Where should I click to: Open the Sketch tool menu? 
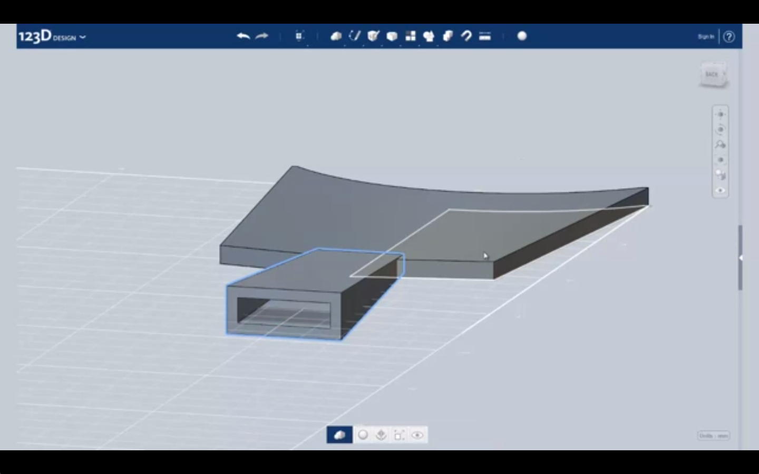pyautogui.click(x=355, y=36)
